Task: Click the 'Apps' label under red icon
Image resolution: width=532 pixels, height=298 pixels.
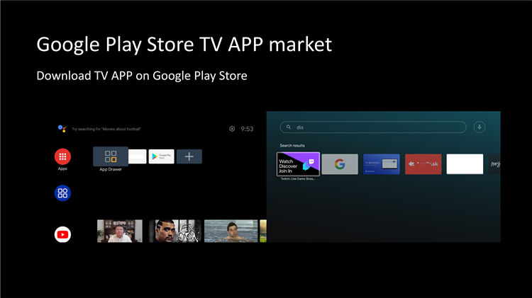Action: 62,168
